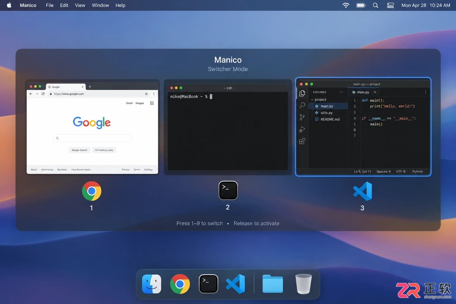The height and width of the screenshot is (304, 456).
Task: Open Run and Debug in VS Code activity bar
Action: tap(302, 129)
